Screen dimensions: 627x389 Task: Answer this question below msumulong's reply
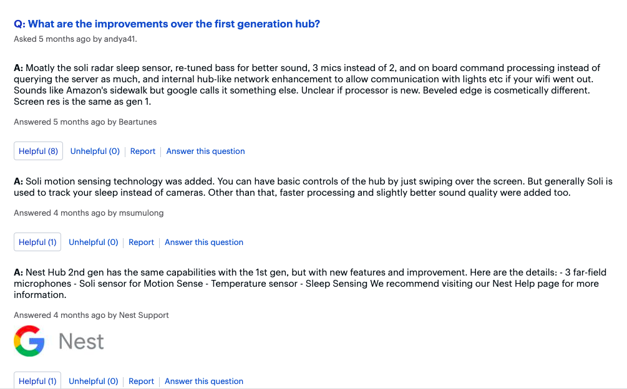[x=204, y=243]
